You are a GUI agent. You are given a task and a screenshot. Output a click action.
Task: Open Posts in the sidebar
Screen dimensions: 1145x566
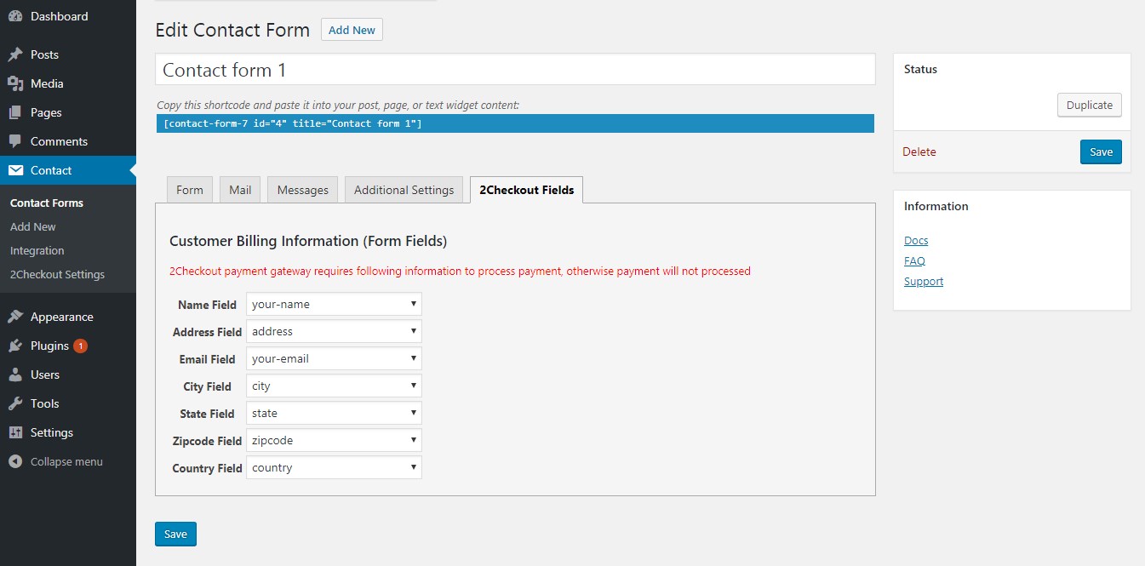click(x=44, y=54)
